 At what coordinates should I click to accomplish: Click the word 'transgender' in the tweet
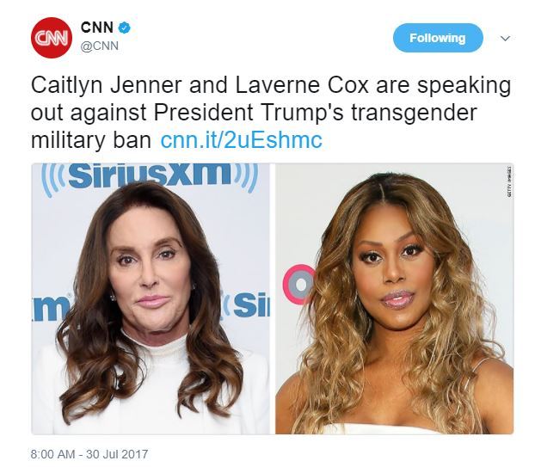414,113
